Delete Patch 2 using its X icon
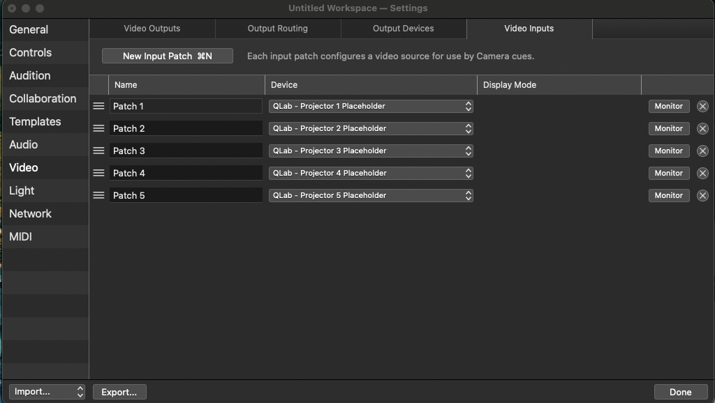 click(702, 128)
